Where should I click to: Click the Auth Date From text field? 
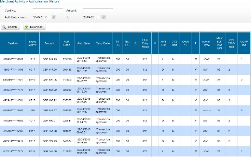(42, 17)
